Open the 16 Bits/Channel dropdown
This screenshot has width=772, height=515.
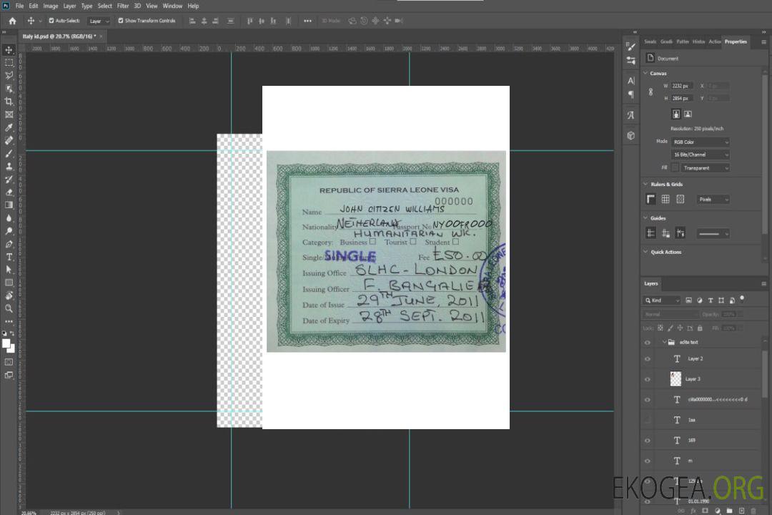click(701, 154)
